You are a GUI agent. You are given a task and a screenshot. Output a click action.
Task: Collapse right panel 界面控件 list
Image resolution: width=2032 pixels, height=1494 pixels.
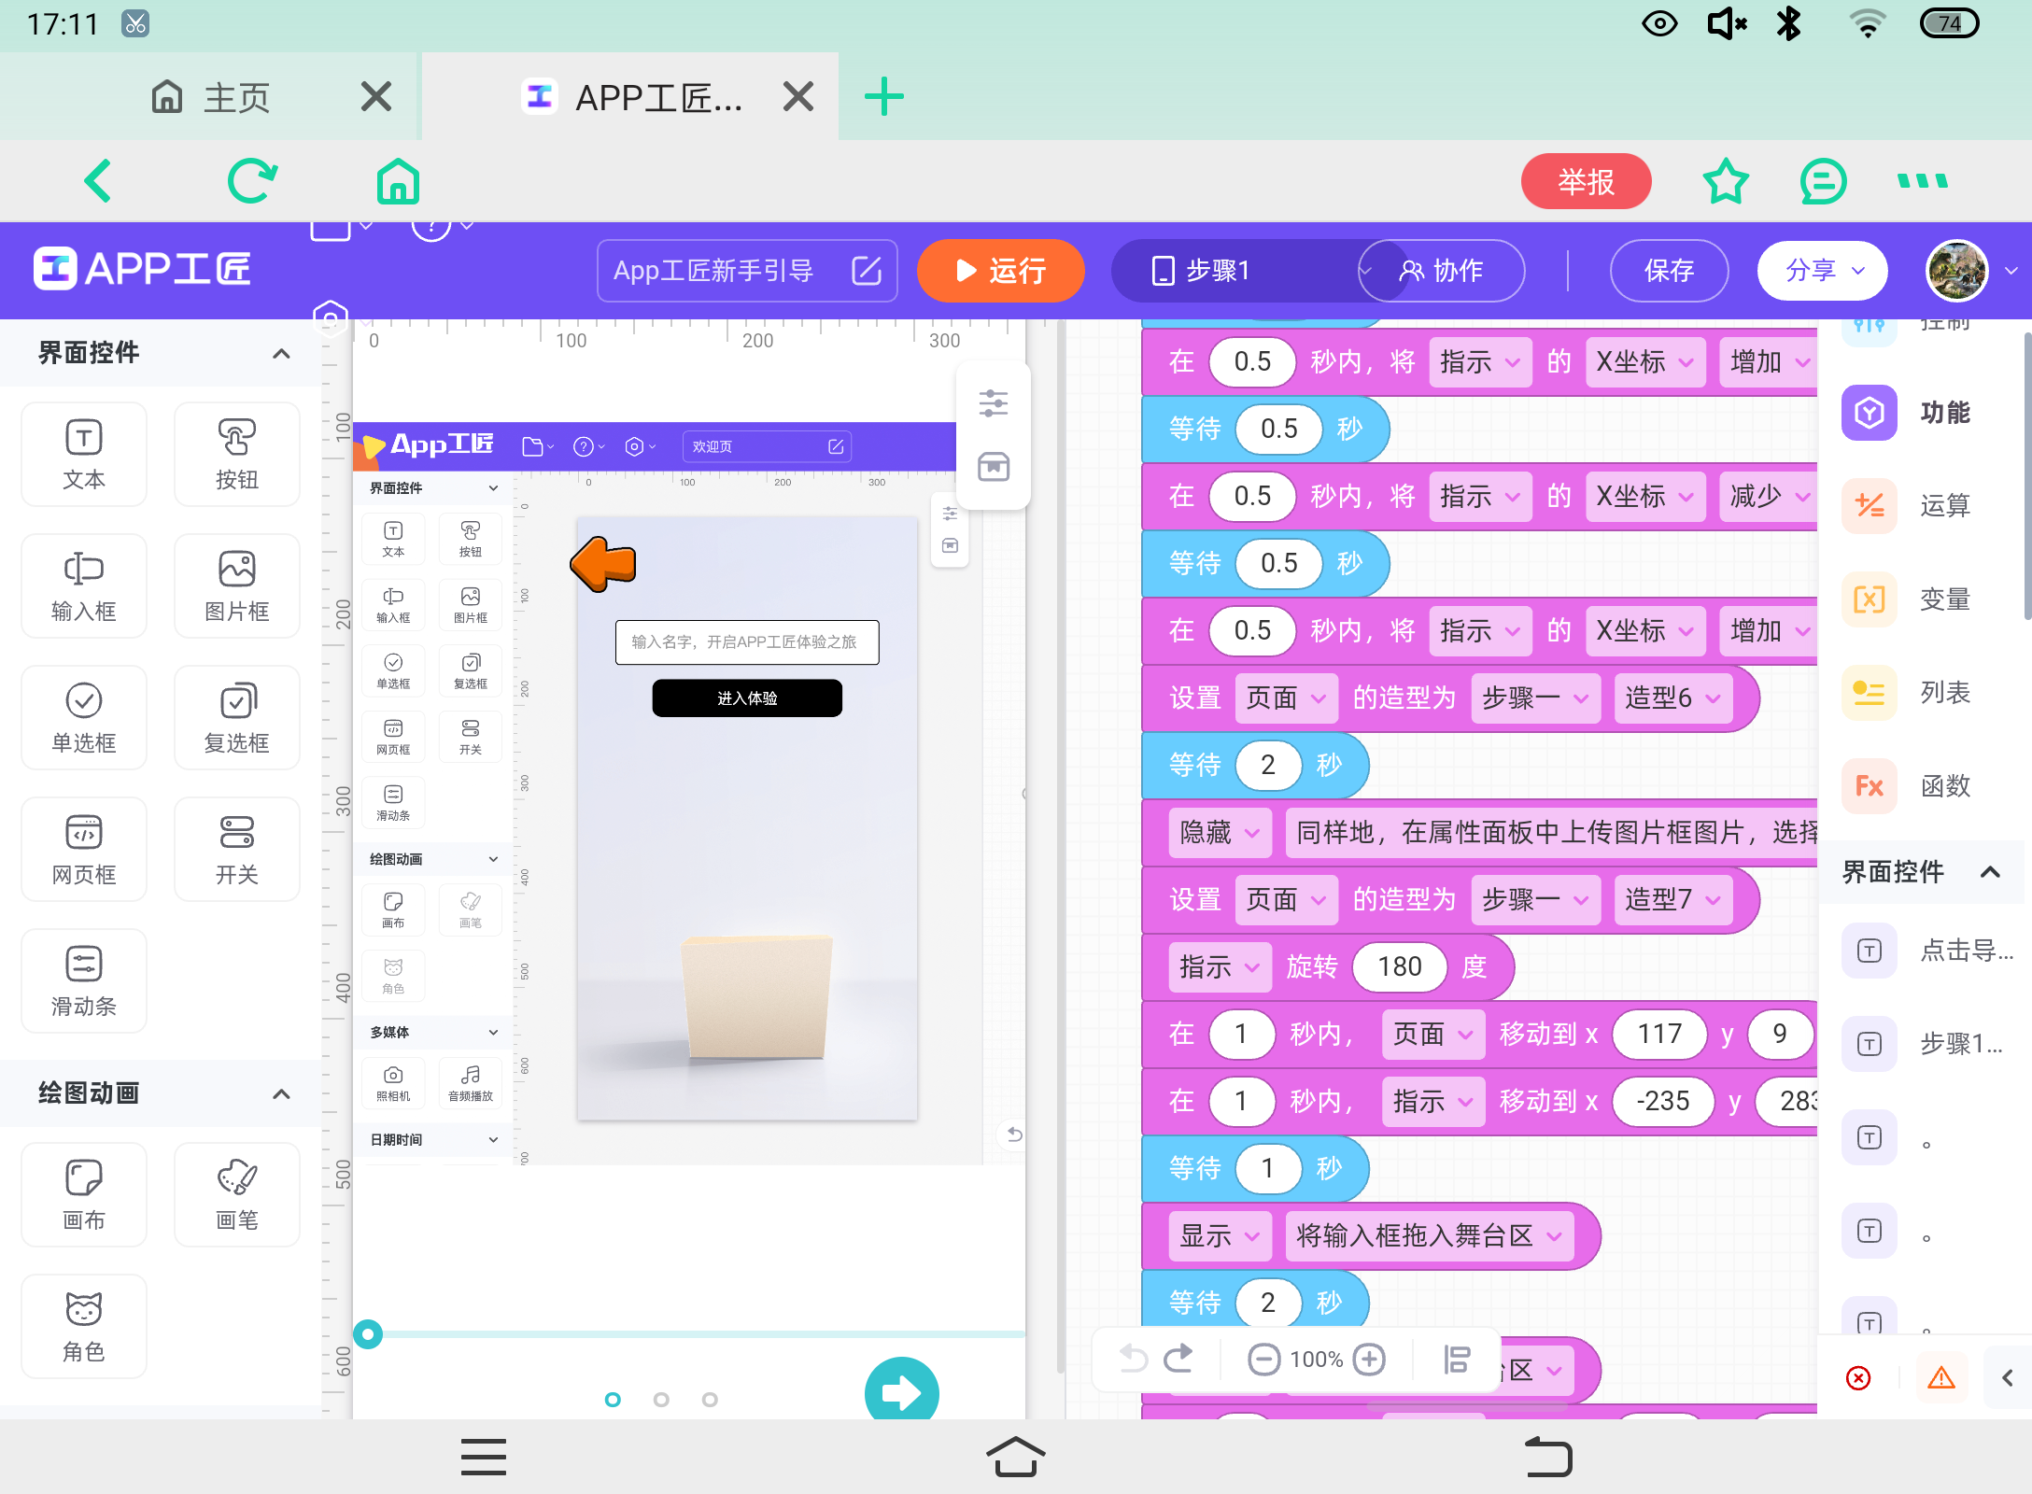point(1990,872)
